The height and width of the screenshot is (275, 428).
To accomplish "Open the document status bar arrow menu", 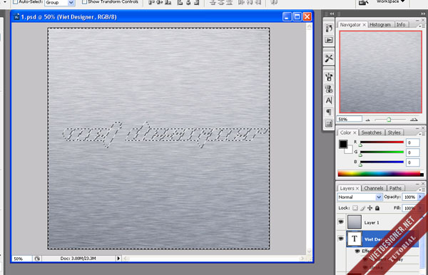I will click(x=118, y=259).
